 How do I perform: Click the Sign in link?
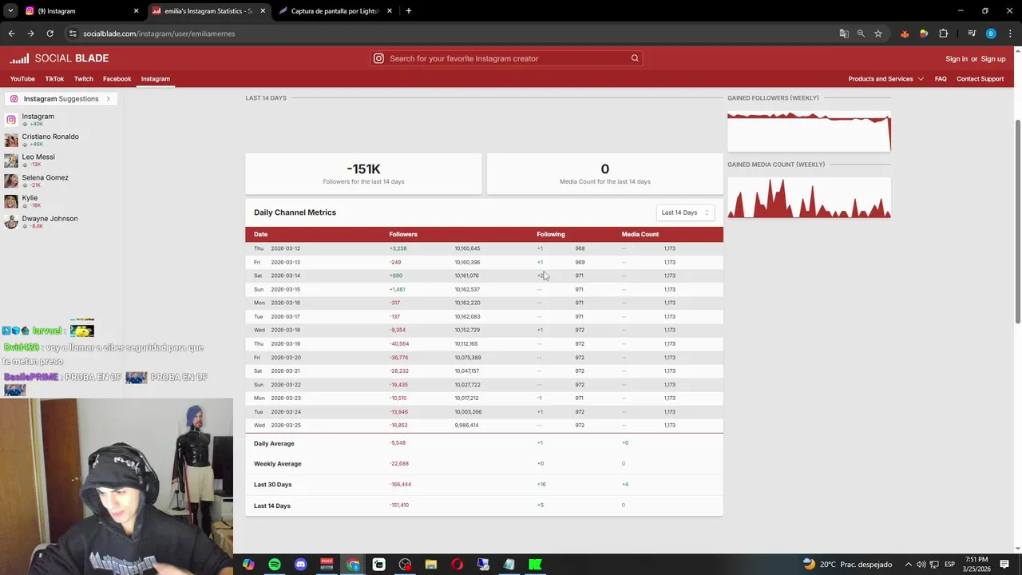(x=957, y=59)
